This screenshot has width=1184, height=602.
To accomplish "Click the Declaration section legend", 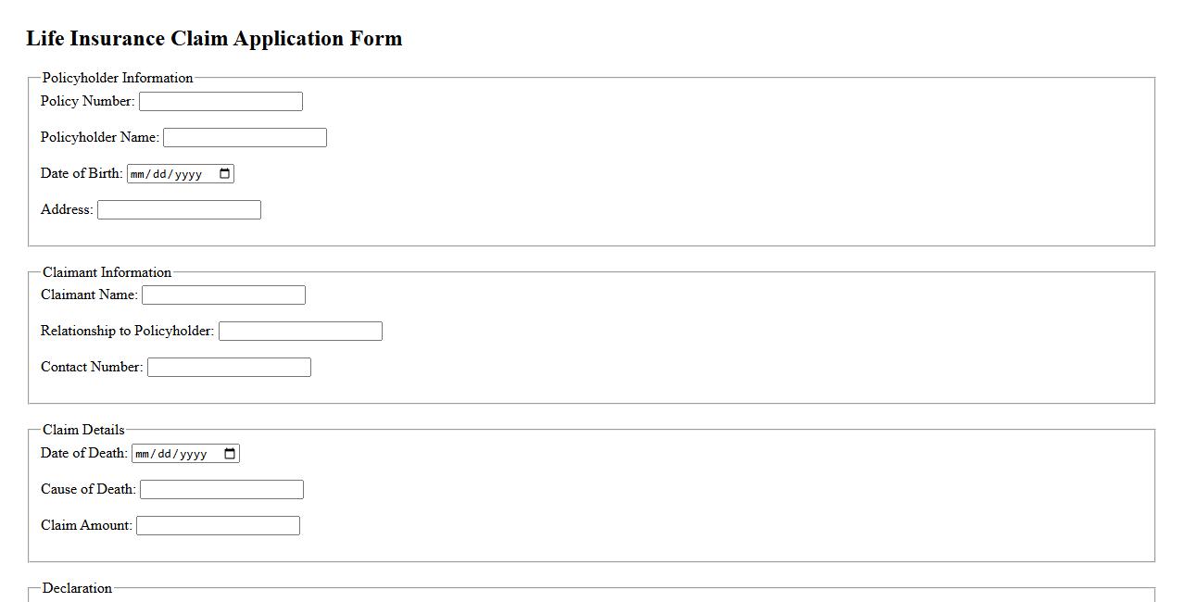I will point(77,588).
